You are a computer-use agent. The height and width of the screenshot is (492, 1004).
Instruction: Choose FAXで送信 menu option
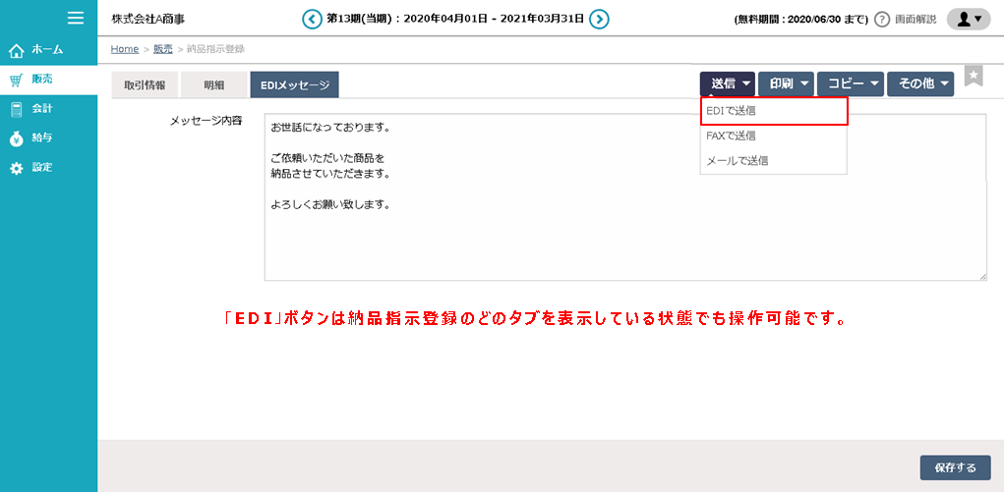pyautogui.click(x=773, y=136)
